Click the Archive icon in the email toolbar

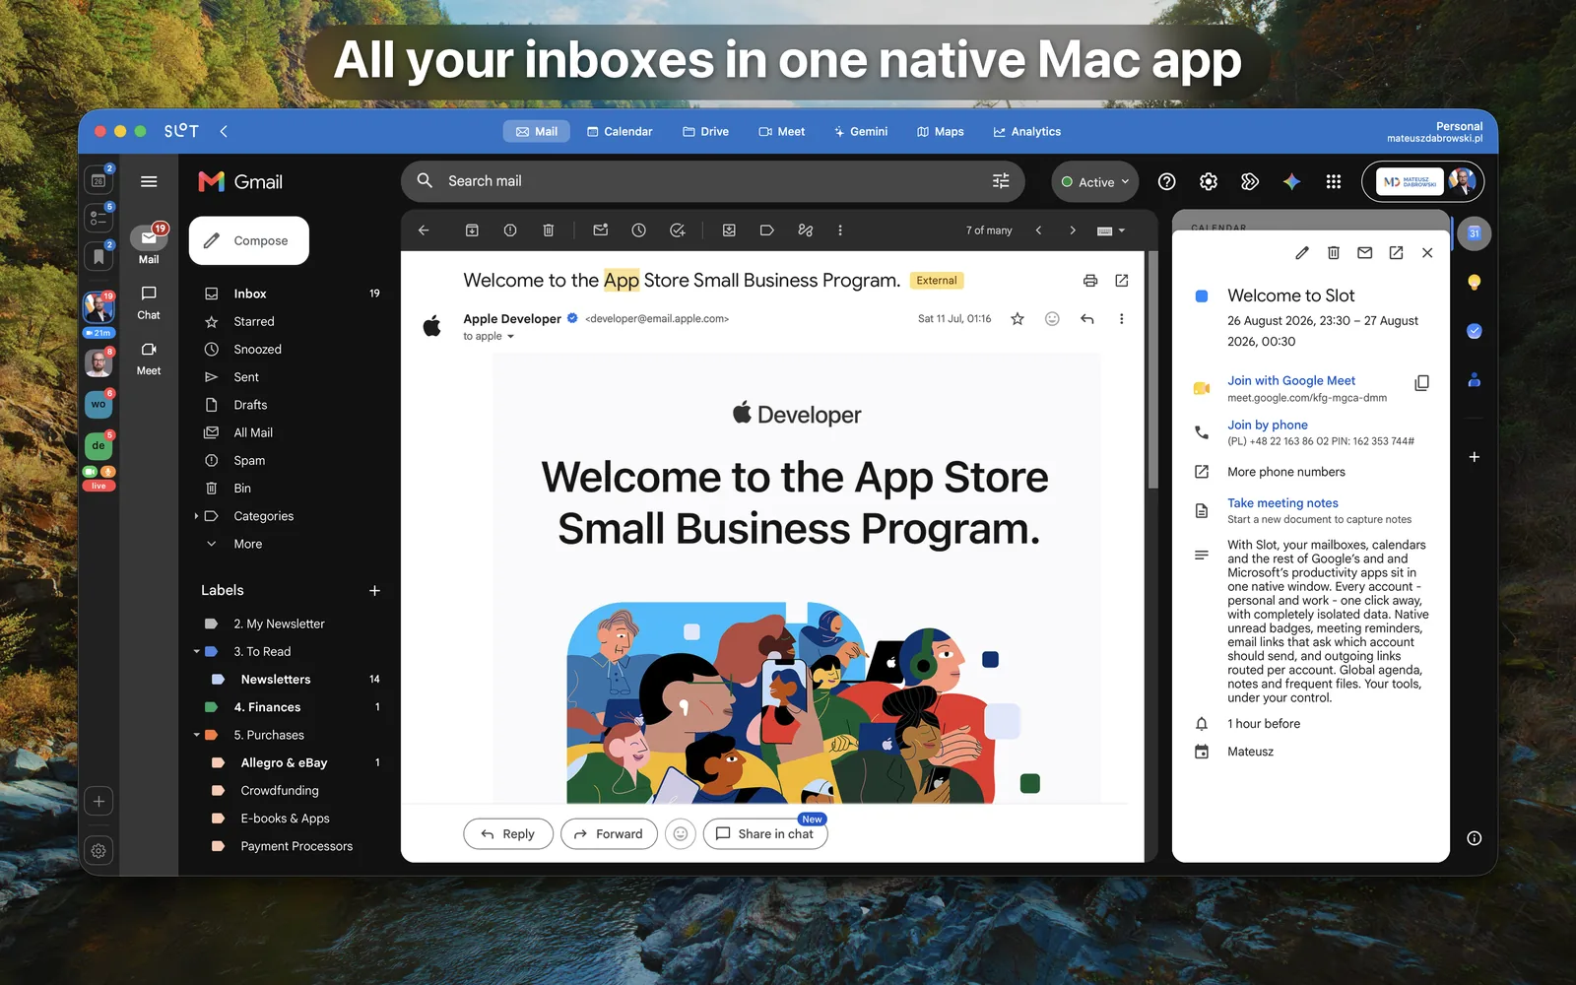(472, 230)
